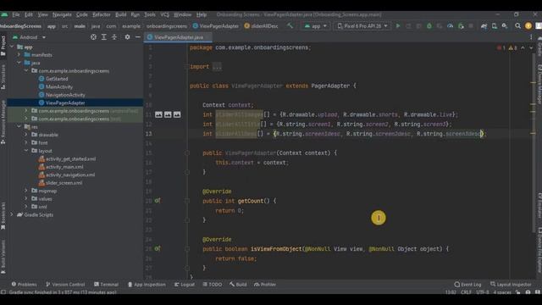Click override gutter icon beside isViewFromObject
The height and width of the screenshot is (305, 542).
[x=158, y=248]
